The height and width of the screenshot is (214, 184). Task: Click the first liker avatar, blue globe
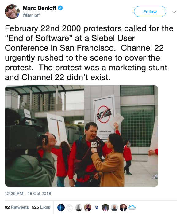pyautogui.click(x=61, y=207)
